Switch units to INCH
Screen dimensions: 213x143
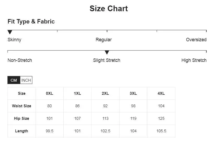click(x=26, y=80)
